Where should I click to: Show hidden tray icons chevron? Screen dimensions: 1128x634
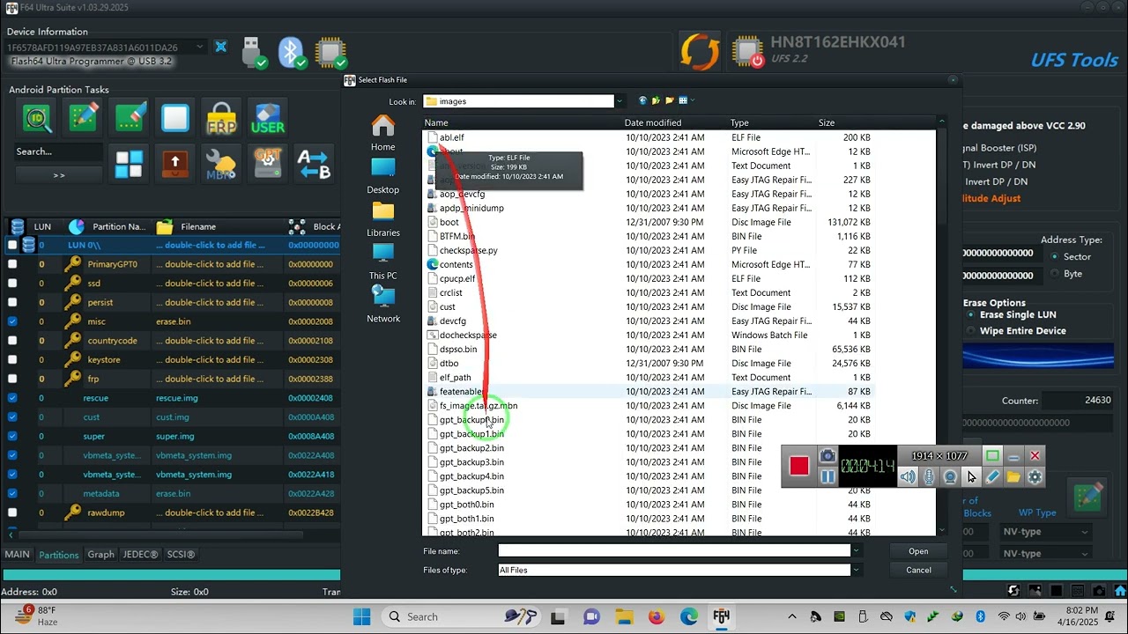point(792,617)
